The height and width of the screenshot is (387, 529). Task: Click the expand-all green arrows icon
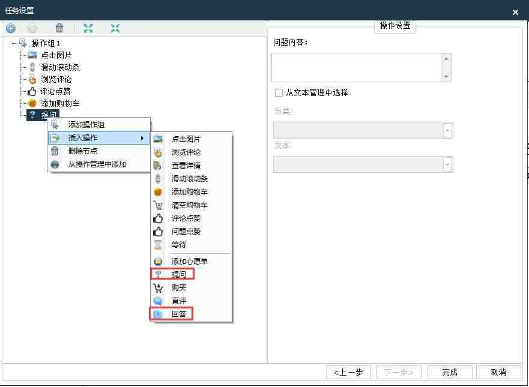coord(88,28)
